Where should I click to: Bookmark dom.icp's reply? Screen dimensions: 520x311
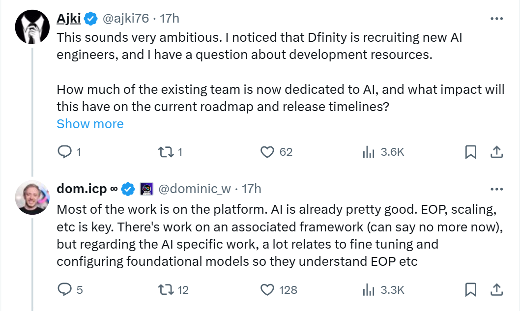coord(470,290)
